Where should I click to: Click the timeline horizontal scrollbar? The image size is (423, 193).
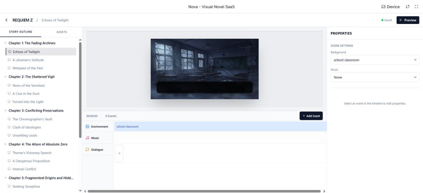pyautogui.click(x=204, y=191)
